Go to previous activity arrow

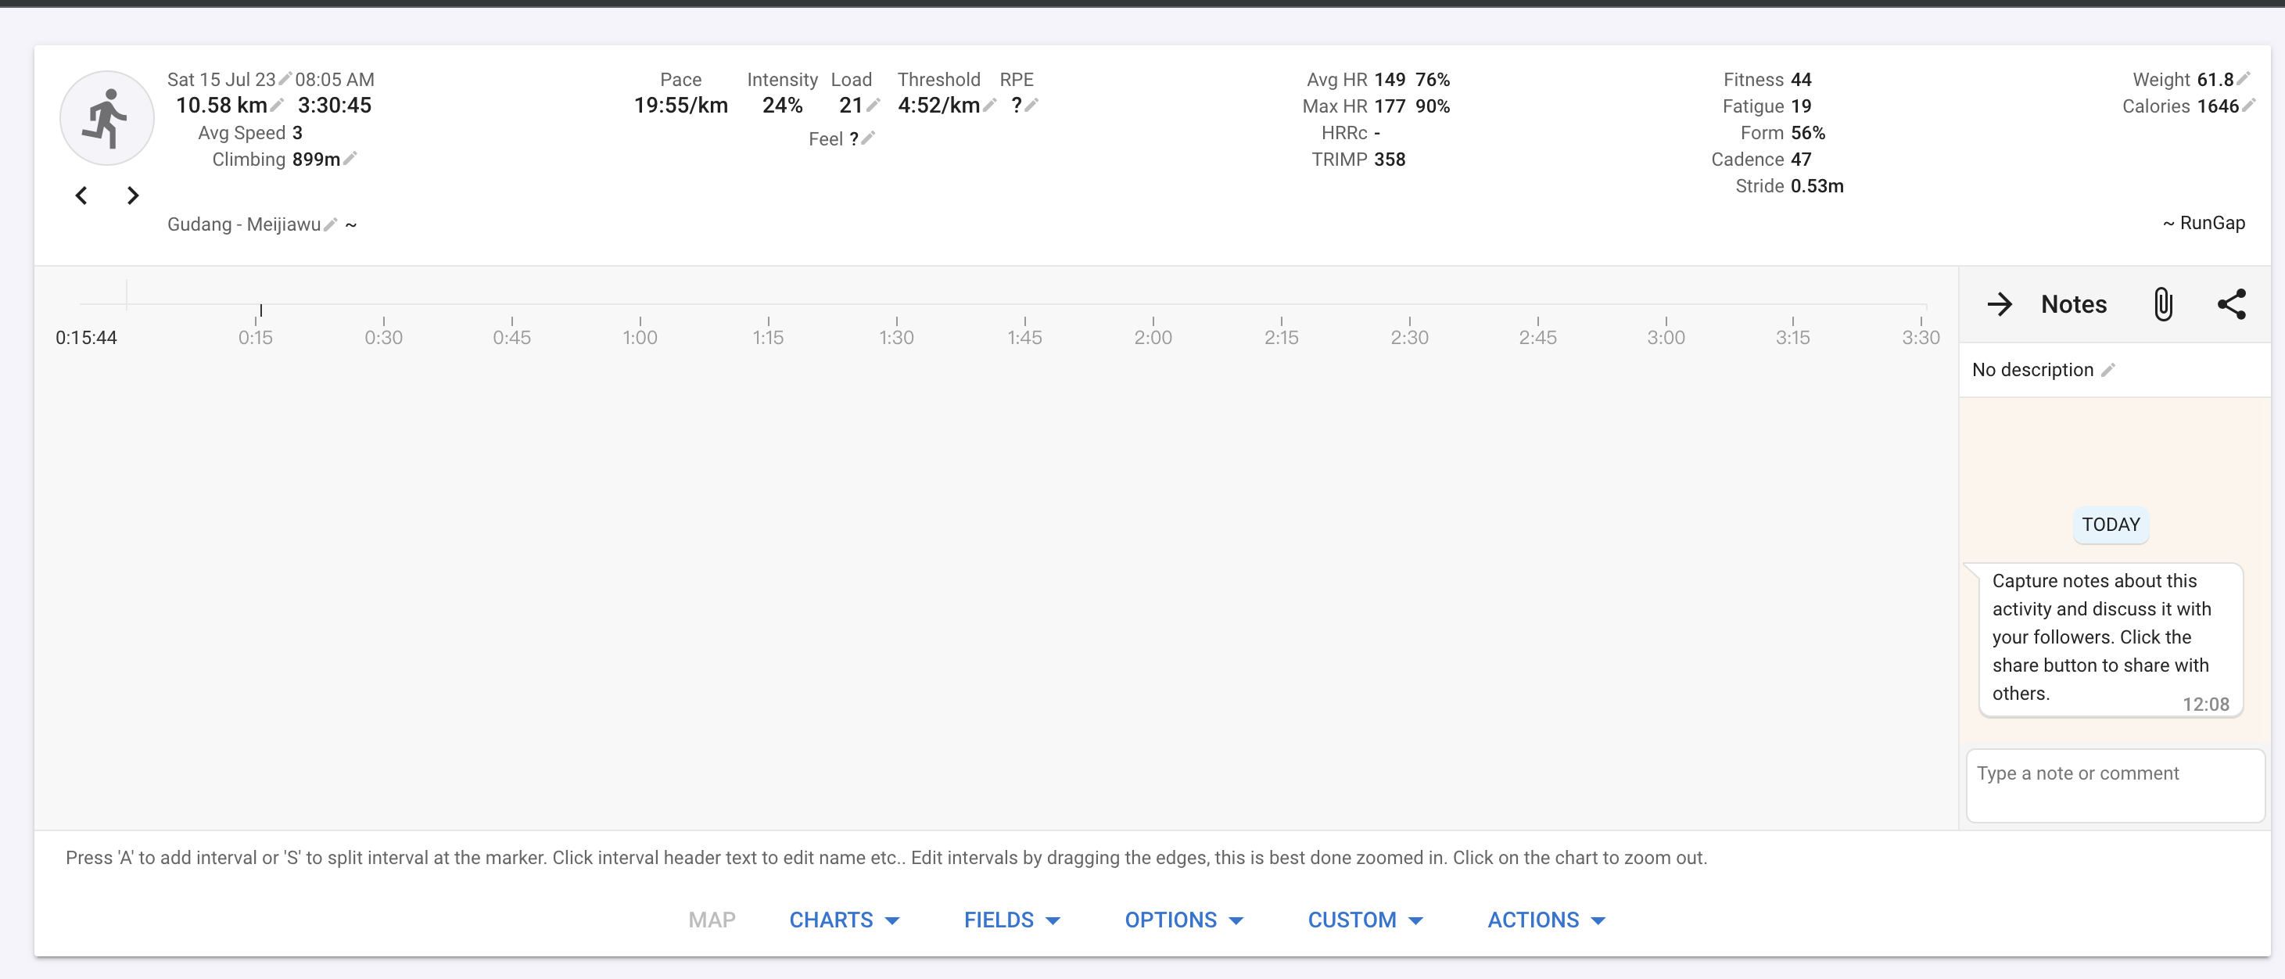tap(81, 195)
